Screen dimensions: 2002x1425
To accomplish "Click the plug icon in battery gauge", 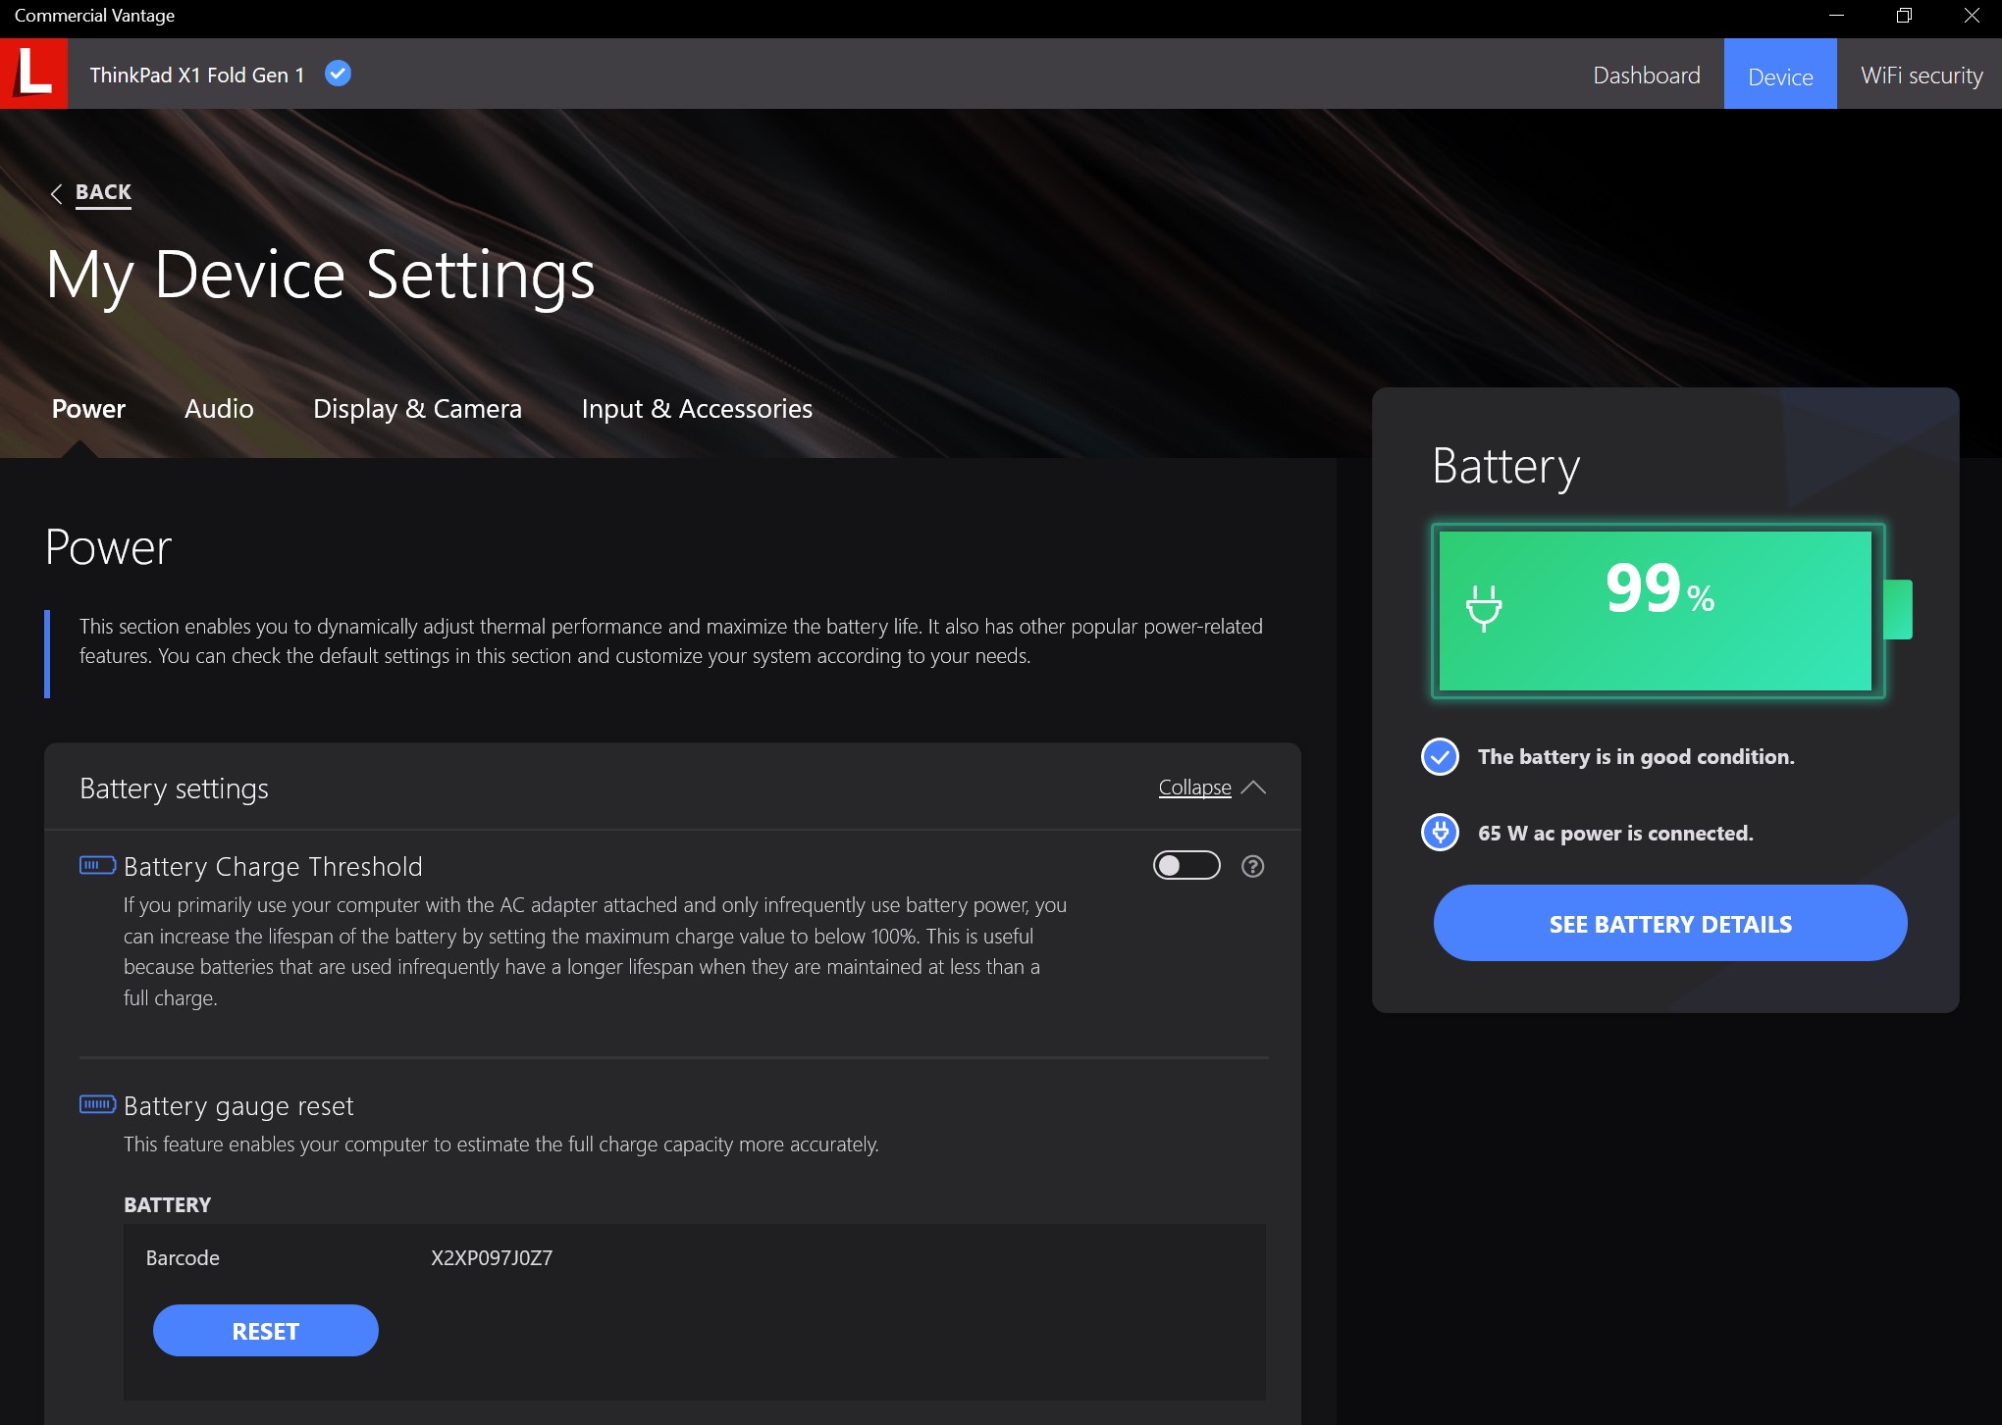I will tap(1483, 608).
